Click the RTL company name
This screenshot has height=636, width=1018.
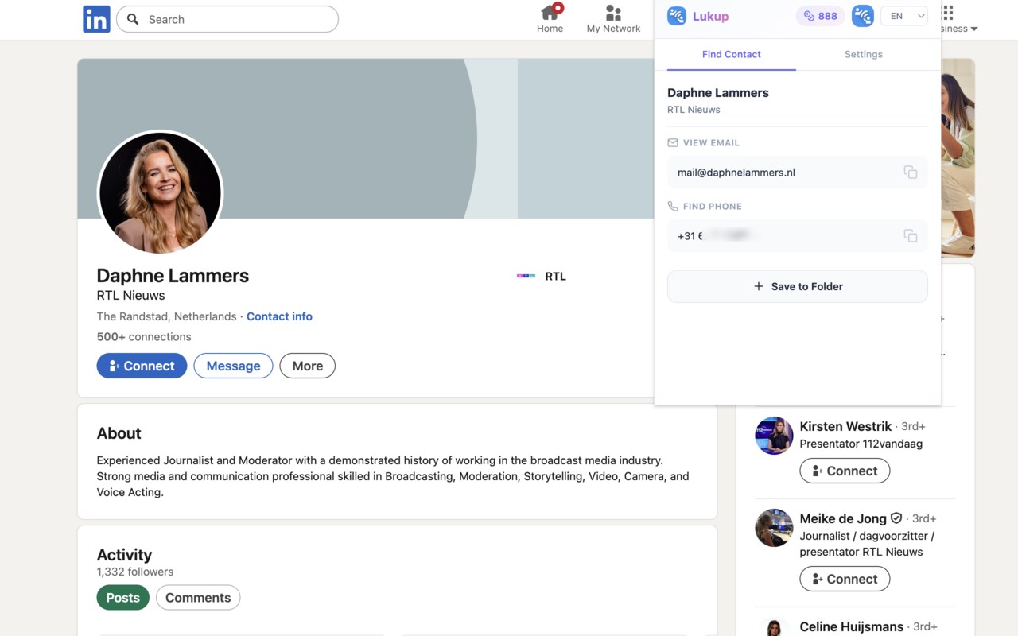(x=556, y=277)
